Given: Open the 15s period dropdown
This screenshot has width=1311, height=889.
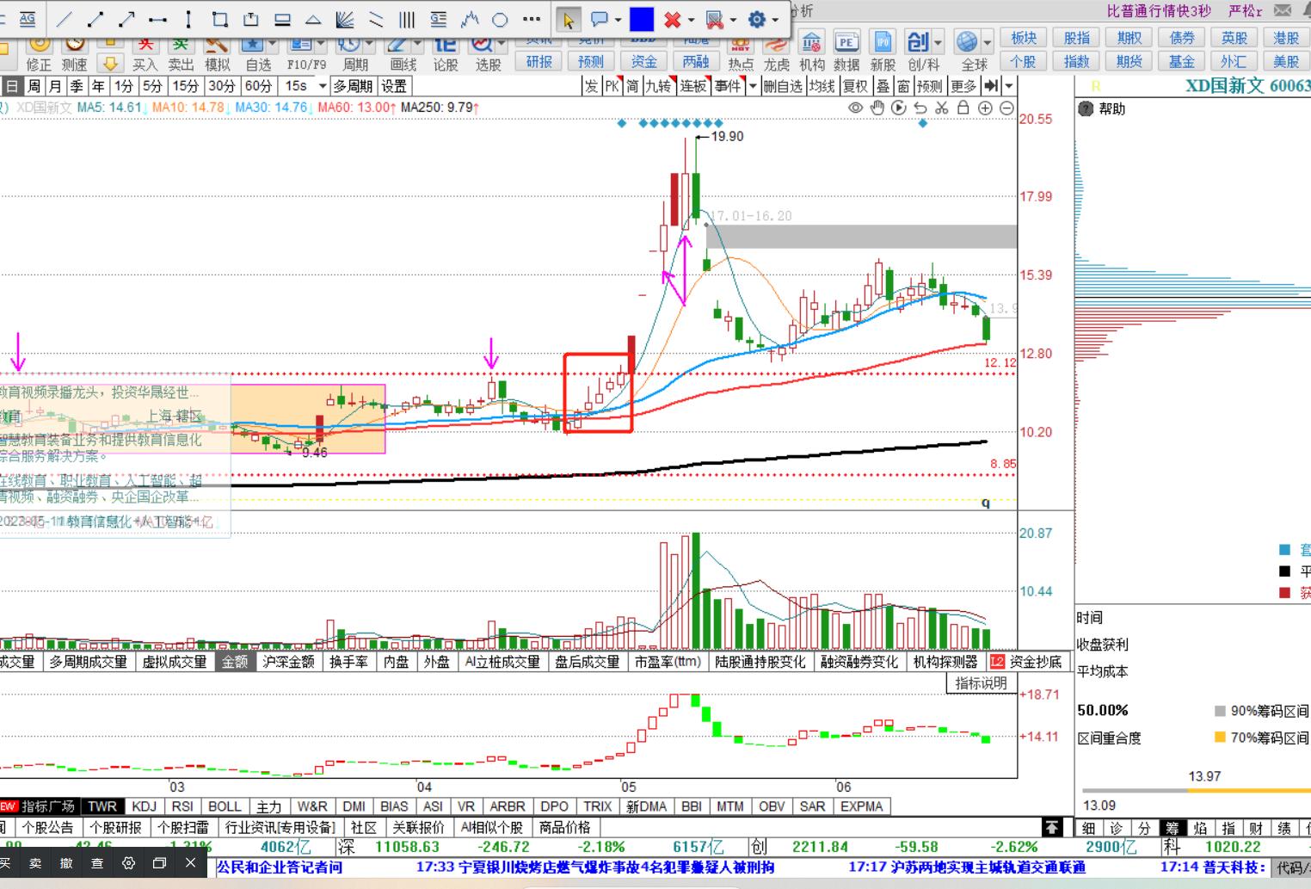Looking at the screenshot, I should click(x=323, y=86).
